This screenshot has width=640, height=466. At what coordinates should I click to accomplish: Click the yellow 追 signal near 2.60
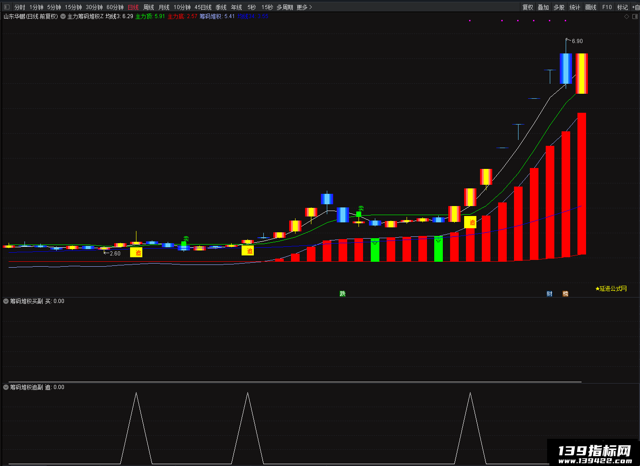[136, 252]
